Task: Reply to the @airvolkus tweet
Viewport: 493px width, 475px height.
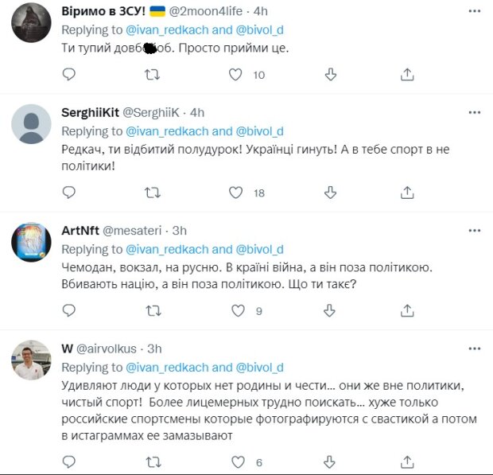Action: click(x=69, y=462)
